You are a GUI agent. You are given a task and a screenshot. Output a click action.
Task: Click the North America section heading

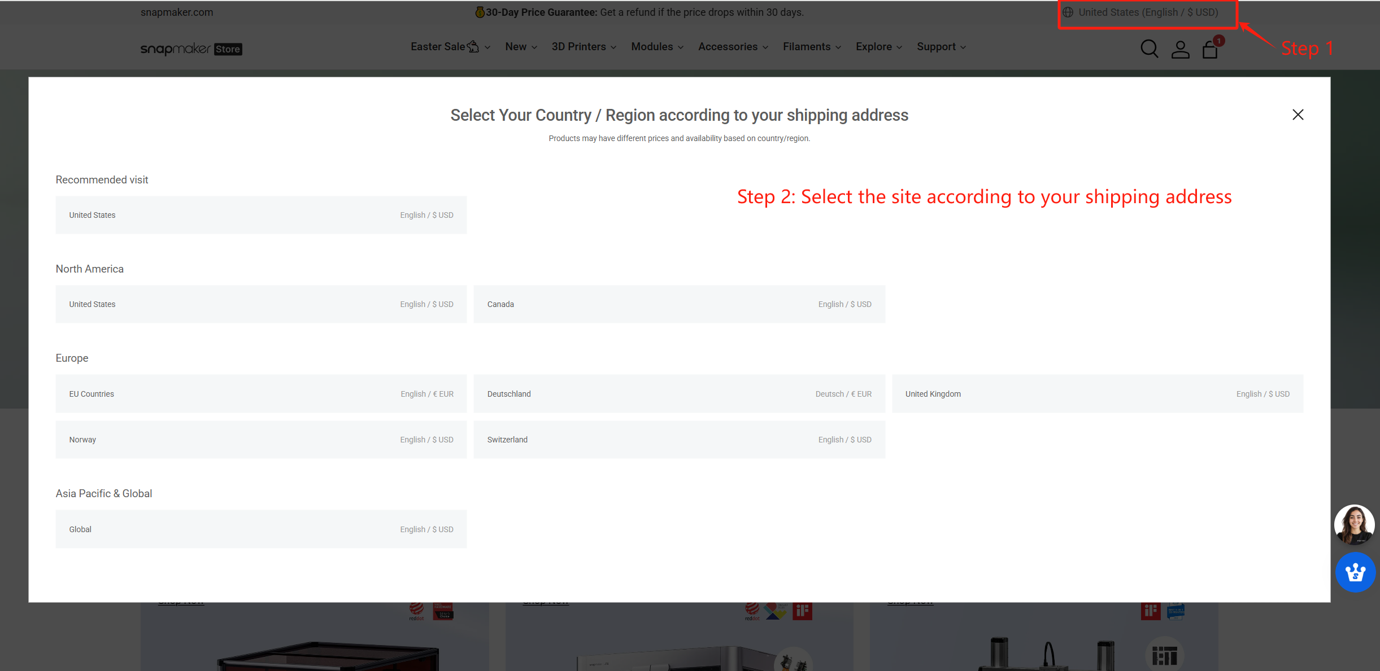[x=89, y=269]
